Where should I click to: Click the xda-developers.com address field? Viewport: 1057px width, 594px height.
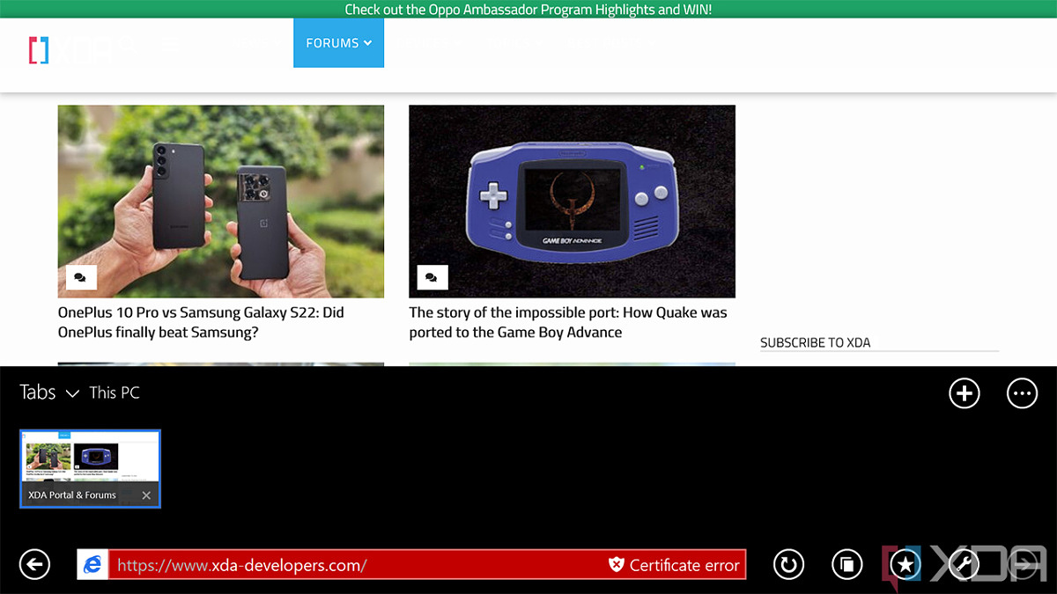pyautogui.click(x=352, y=565)
